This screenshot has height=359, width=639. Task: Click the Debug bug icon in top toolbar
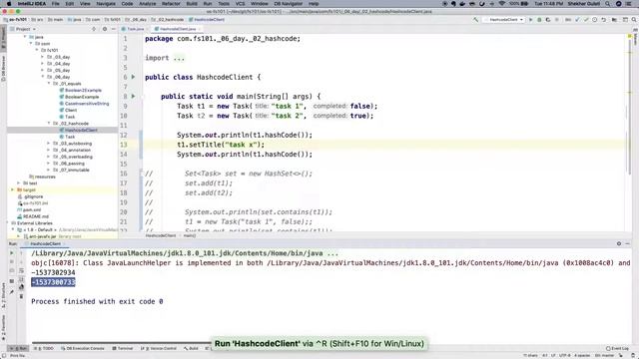539,20
